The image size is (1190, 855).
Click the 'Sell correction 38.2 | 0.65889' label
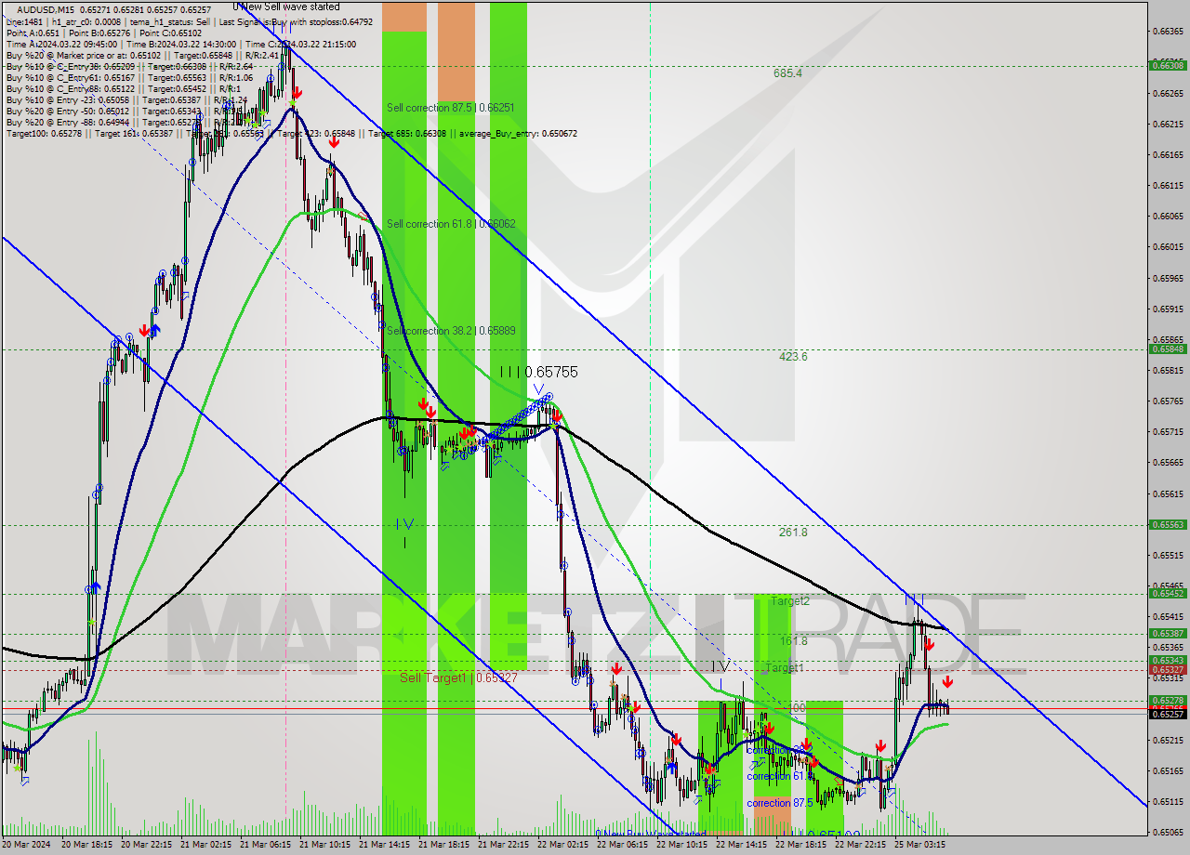click(x=451, y=331)
